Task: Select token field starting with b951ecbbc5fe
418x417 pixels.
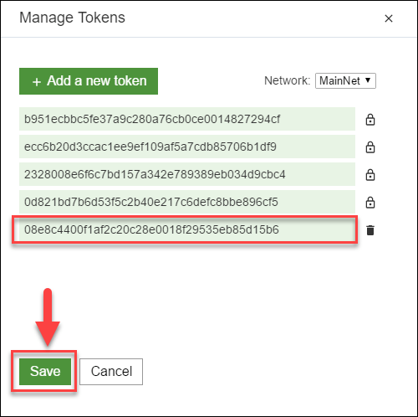Action: (x=187, y=119)
